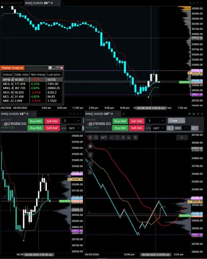Image resolution: width=207 pixels, height=259 pixels.
Task: Click the back arrow button on 10m chart
Action: 182,138
